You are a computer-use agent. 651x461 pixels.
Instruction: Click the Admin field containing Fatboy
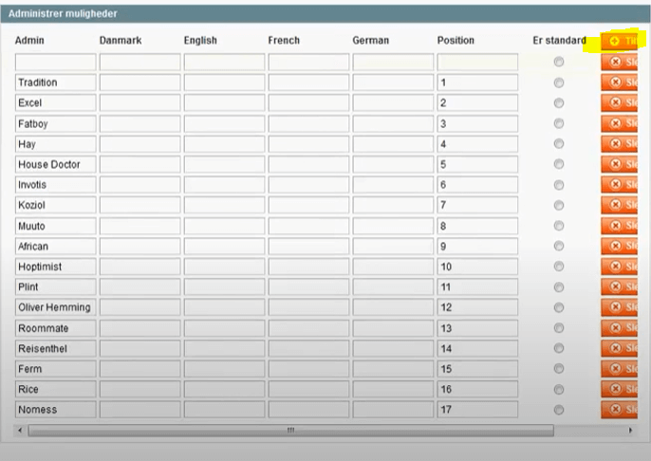(x=56, y=123)
